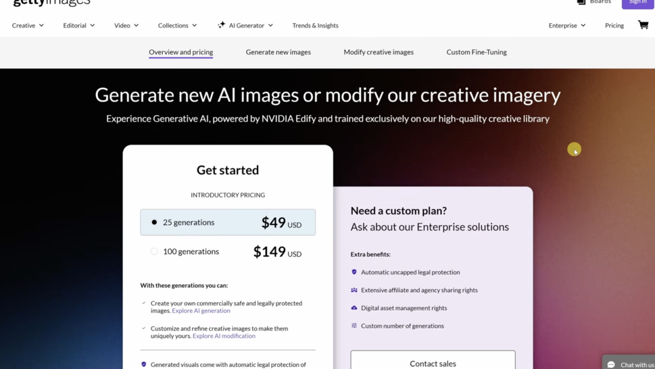Click the AI Generator sparkle icon
The width and height of the screenshot is (655, 369).
pyautogui.click(x=221, y=25)
